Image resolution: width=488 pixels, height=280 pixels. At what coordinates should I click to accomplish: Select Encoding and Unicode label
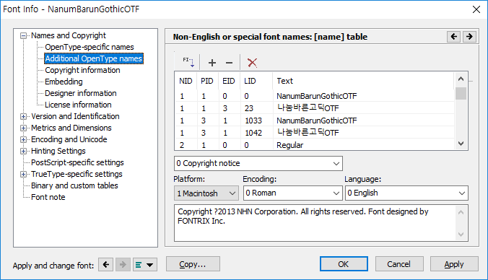(x=69, y=139)
